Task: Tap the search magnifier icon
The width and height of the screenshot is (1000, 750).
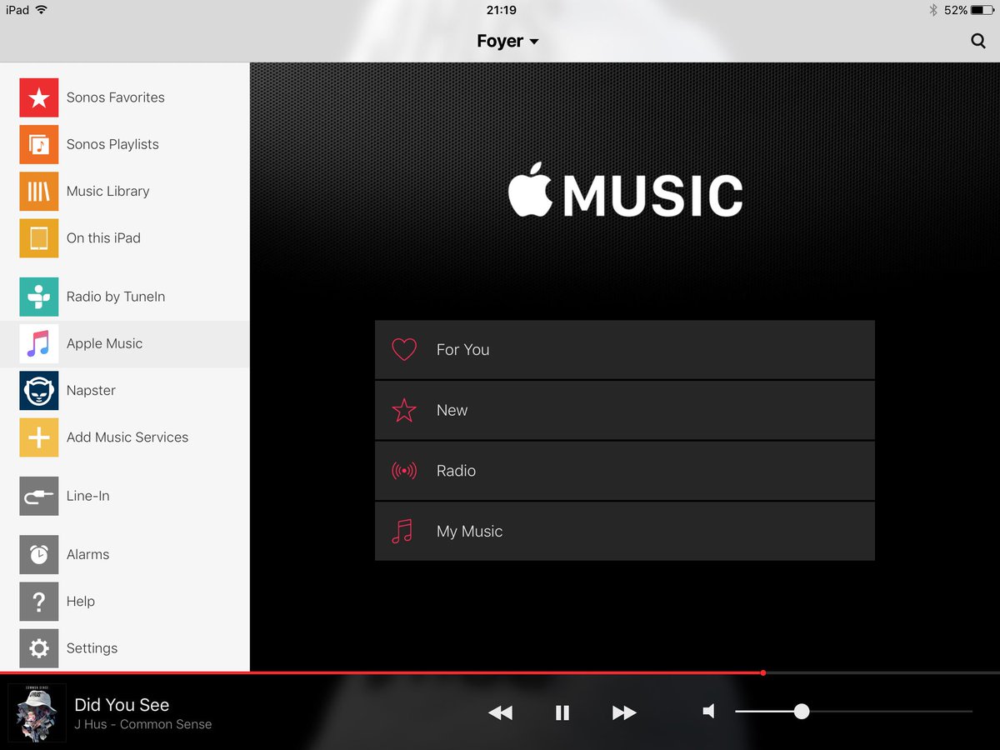Action: [x=978, y=41]
